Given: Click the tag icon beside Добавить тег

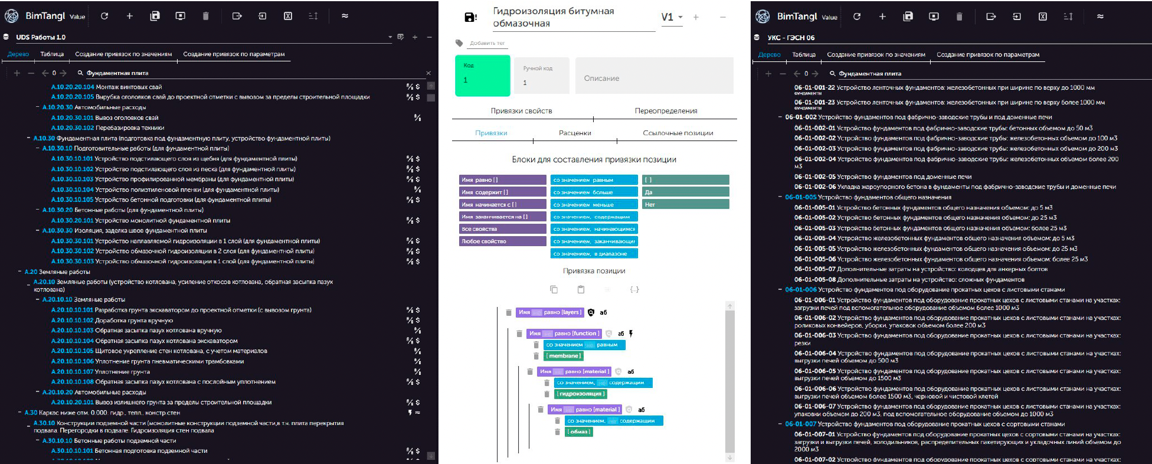Looking at the screenshot, I should coord(459,43).
